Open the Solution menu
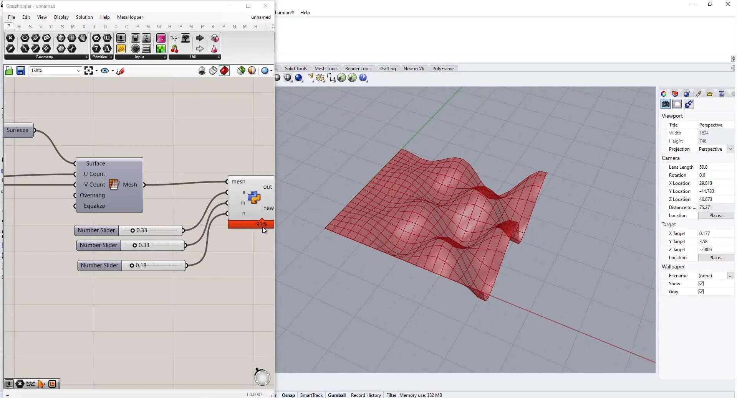Image resolution: width=737 pixels, height=398 pixels. coord(84,17)
